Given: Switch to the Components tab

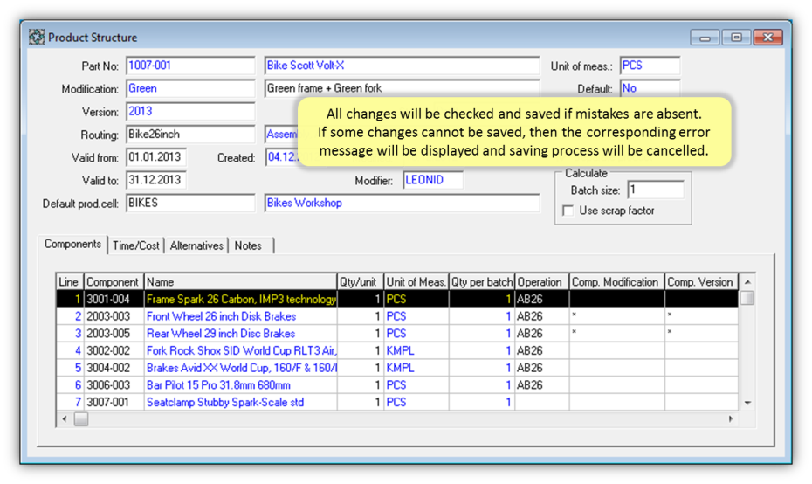Looking at the screenshot, I should tap(72, 244).
